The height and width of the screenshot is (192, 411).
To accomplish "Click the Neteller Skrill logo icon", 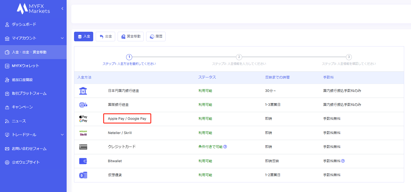I will coord(83,133).
